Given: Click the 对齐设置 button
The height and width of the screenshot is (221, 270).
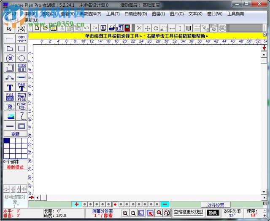Looking at the screenshot, I should [216, 205].
